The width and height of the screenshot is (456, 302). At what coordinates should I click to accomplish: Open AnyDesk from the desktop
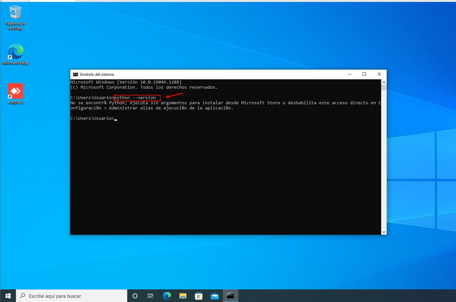pyautogui.click(x=15, y=91)
